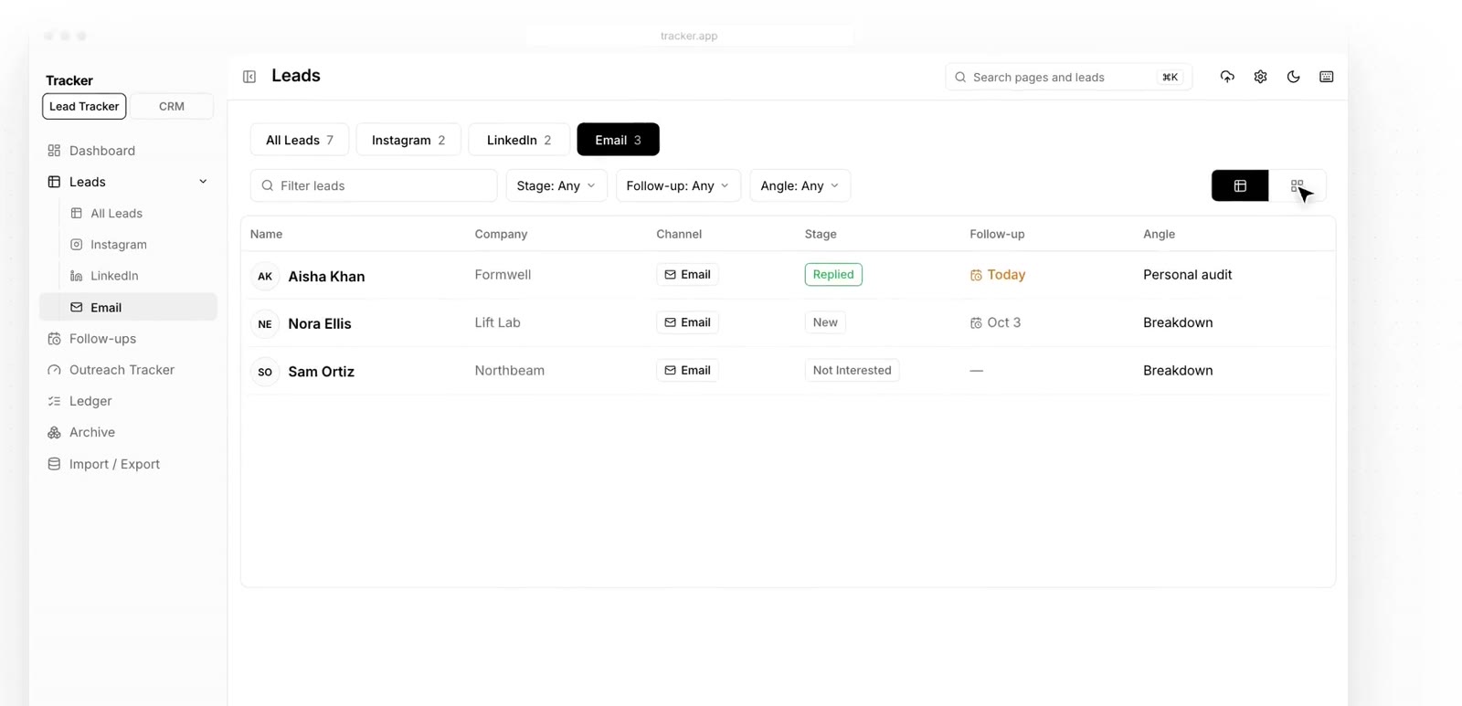This screenshot has height=706, width=1462.
Task: Focus the Filter leads input
Action: click(x=374, y=185)
